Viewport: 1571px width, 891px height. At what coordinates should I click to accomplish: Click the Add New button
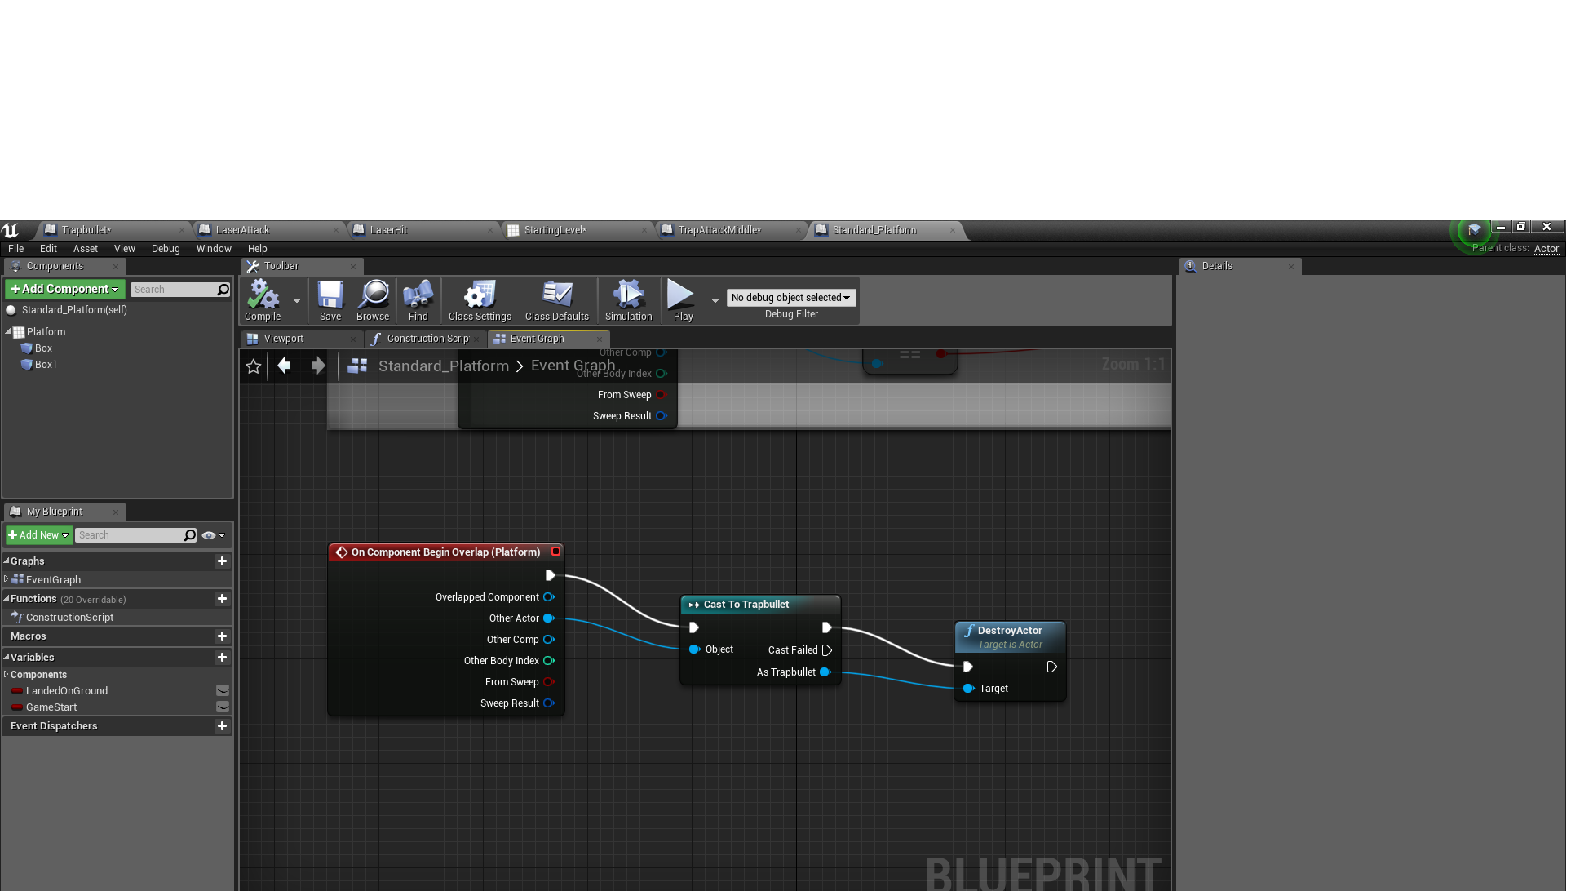[x=38, y=536]
